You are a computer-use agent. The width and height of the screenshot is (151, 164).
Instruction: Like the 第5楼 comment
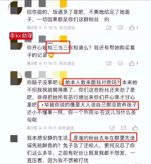(135, 128)
